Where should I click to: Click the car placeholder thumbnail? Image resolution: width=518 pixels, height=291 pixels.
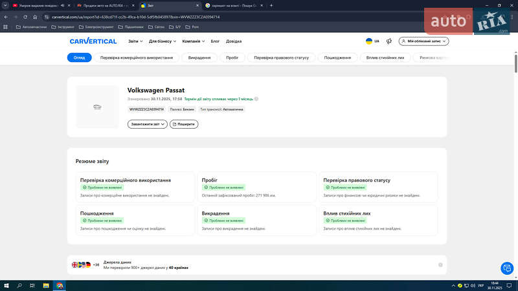point(97,107)
